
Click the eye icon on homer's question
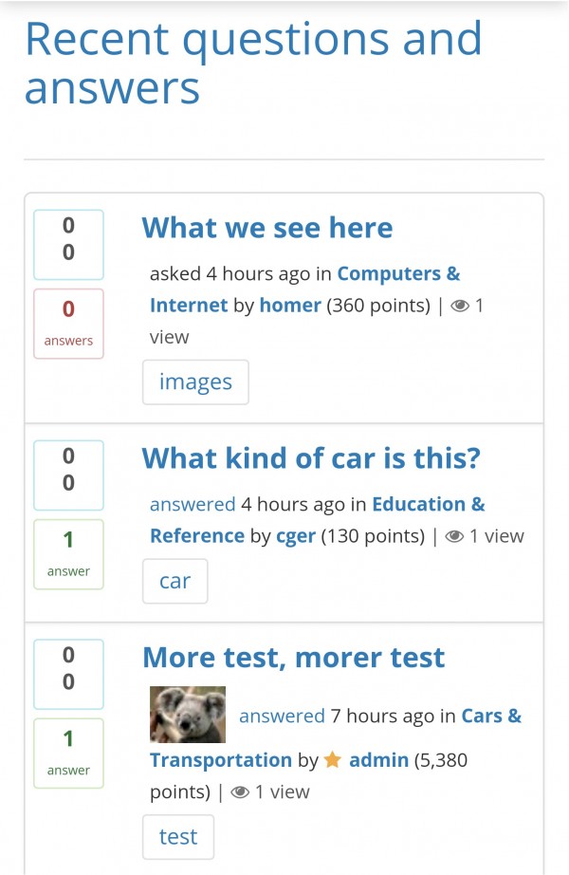(x=461, y=306)
